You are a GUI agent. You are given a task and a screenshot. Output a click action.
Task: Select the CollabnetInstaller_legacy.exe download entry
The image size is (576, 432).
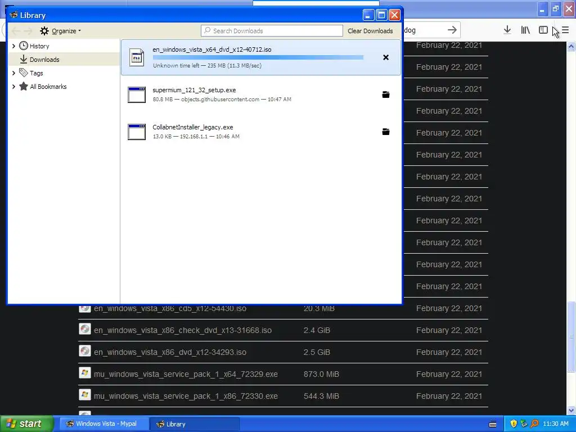coord(261,132)
